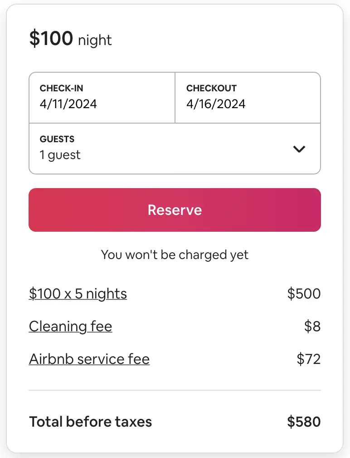Screen dimensions: 350x458
Task: Select the 4/16/2024 checkout date value
Action: pos(215,104)
